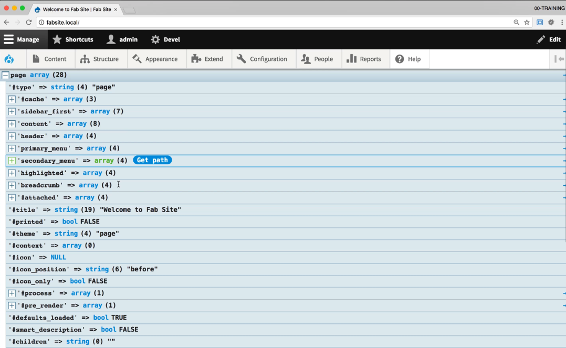The image size is (566, 348).
Task: Toggle toolbar tray orientation icon
Action: tap(559, 59)
